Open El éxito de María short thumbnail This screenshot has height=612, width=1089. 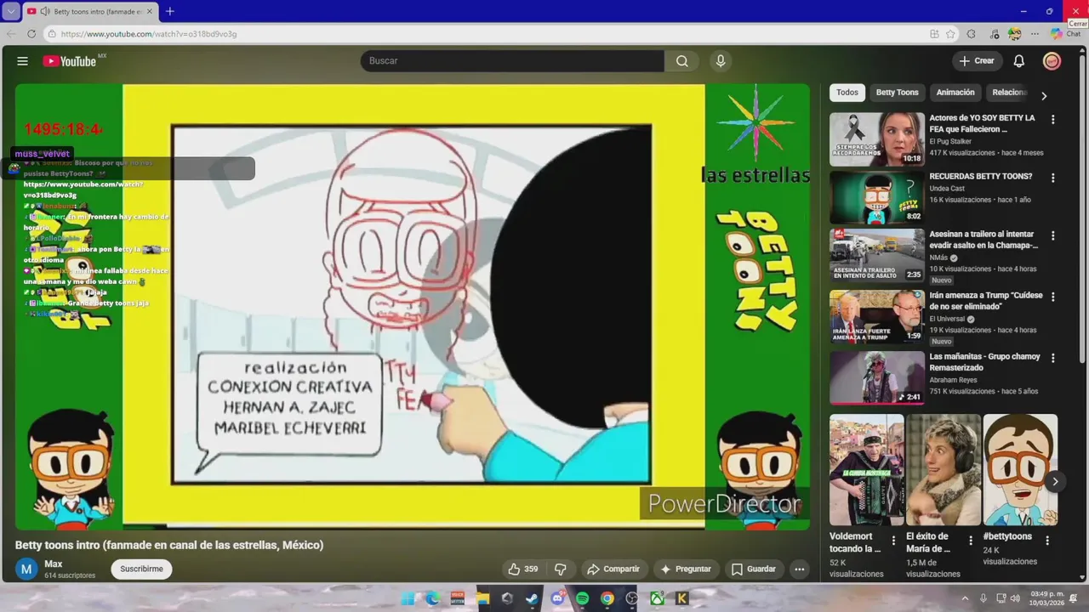(x=944, y=469)
